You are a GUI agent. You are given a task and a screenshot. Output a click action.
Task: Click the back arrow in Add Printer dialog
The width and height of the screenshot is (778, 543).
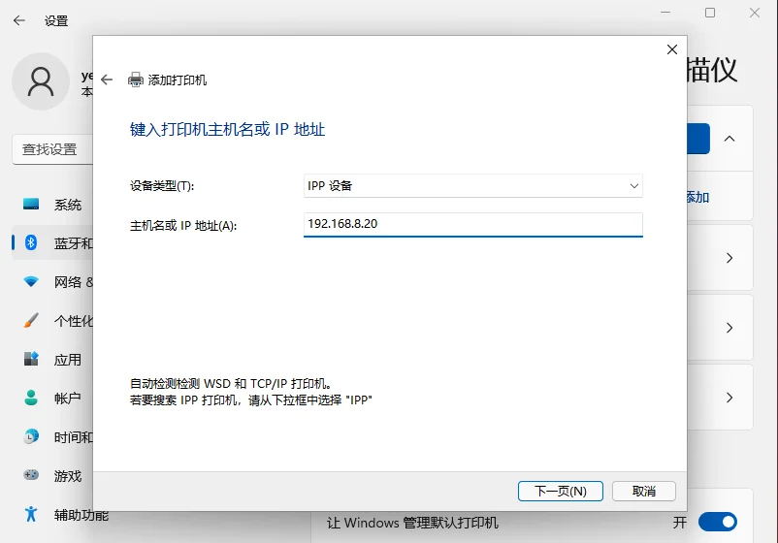click(107, 80)
